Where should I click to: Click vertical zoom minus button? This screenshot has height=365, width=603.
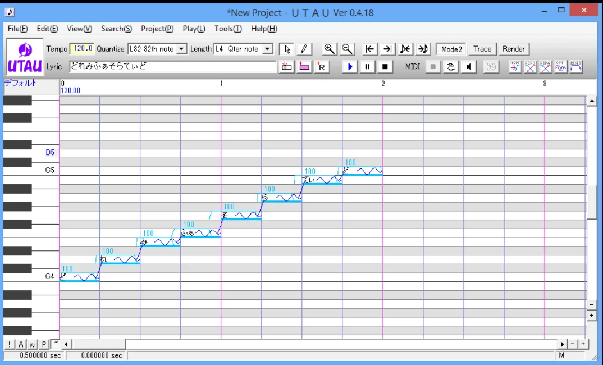click(x=591, y=305)
